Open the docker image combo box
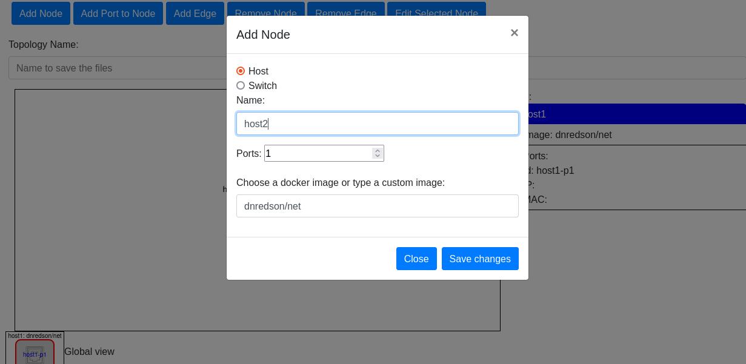Screen dimensions: 746x364 (377, 206)
